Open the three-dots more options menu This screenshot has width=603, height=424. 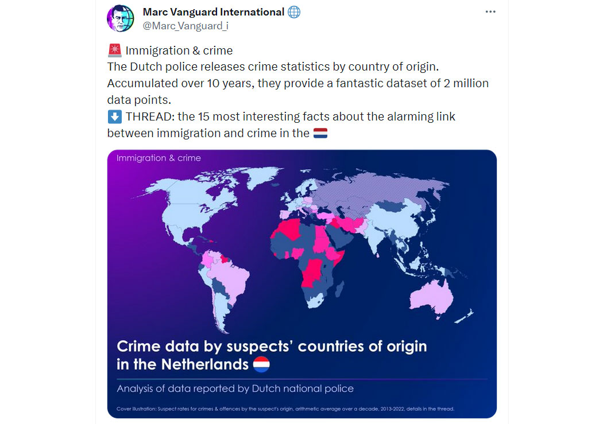coord(490,11)
